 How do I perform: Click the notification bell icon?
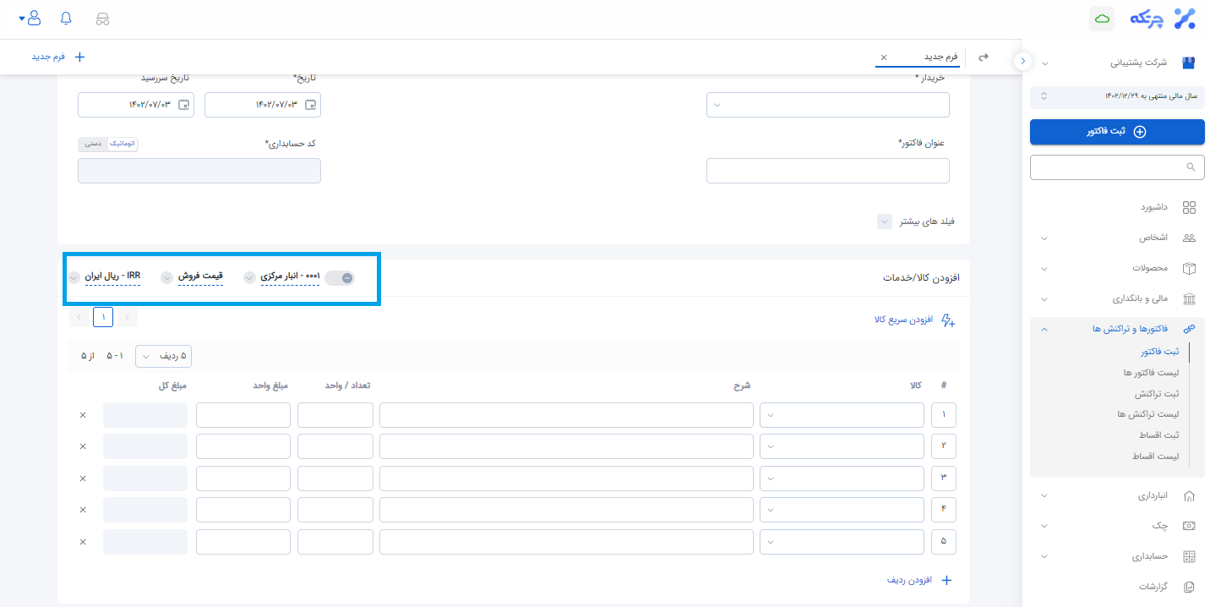(x=67, y=18)
